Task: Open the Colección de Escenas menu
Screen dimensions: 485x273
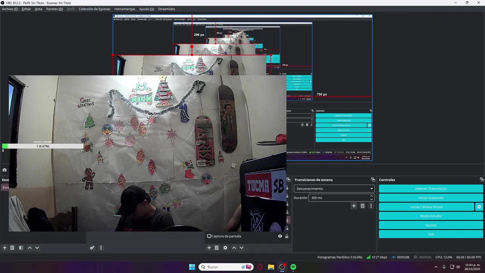Action: pyautogui.click(x=94, y=9)
